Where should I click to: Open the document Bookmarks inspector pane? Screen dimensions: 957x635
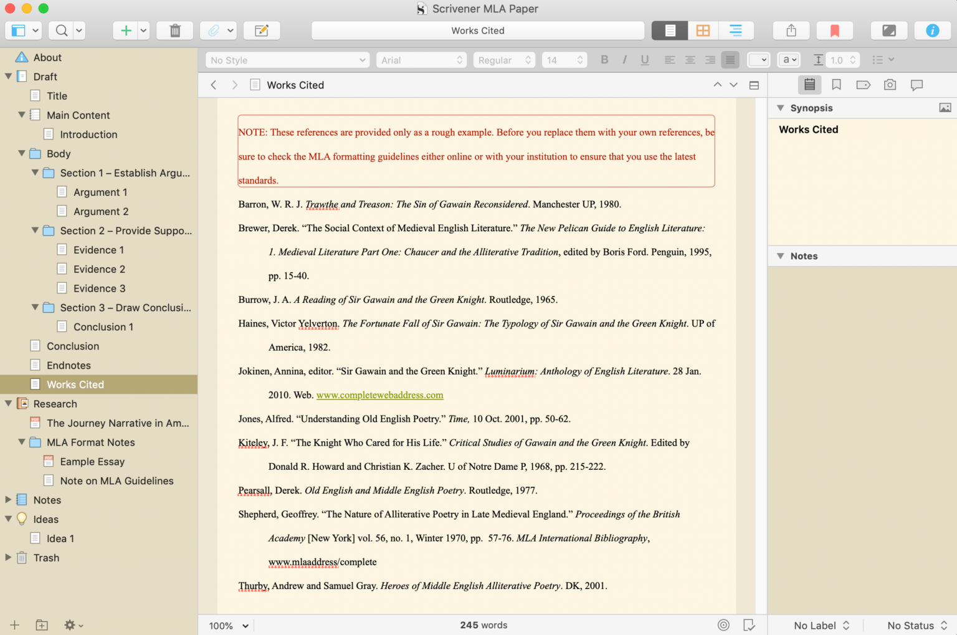pyautogui.click(x=837, y=85)
